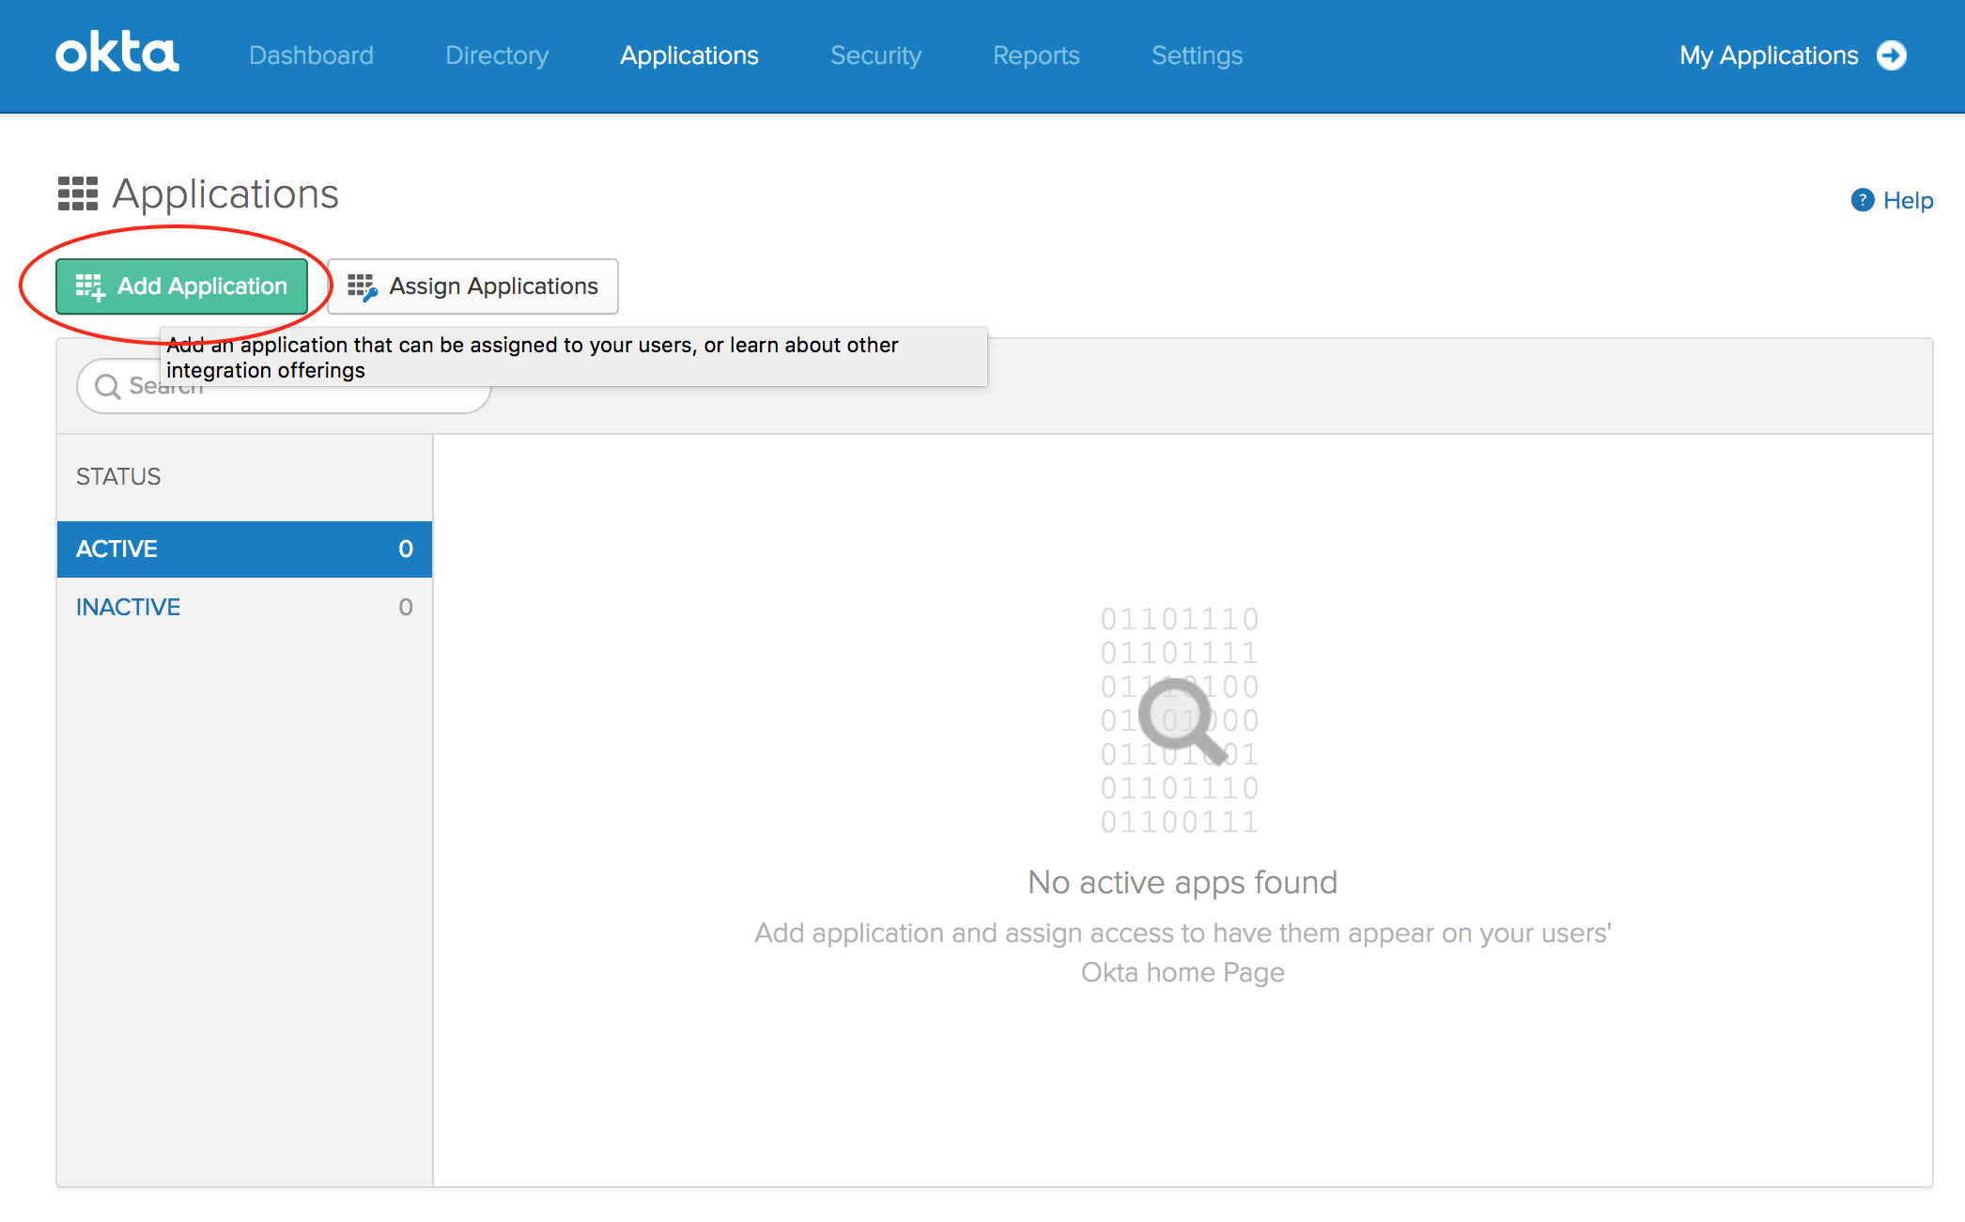Click the My Applications arrow icon
1965x1222 pixels.
point(1892,55)
